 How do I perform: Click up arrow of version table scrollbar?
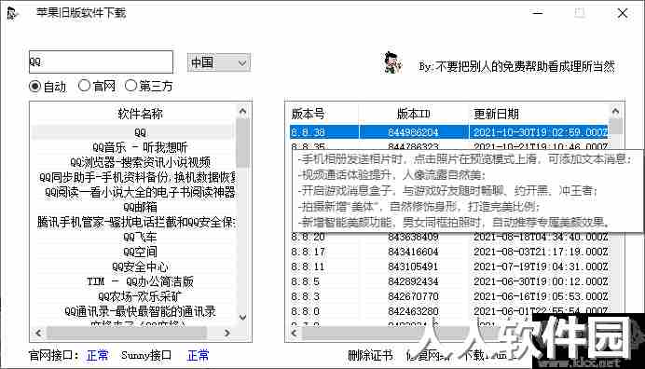(x=615, y=111)
